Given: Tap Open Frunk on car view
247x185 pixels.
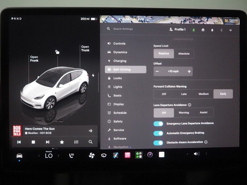Looking at the screenshot, I should (x=34, y=59).
